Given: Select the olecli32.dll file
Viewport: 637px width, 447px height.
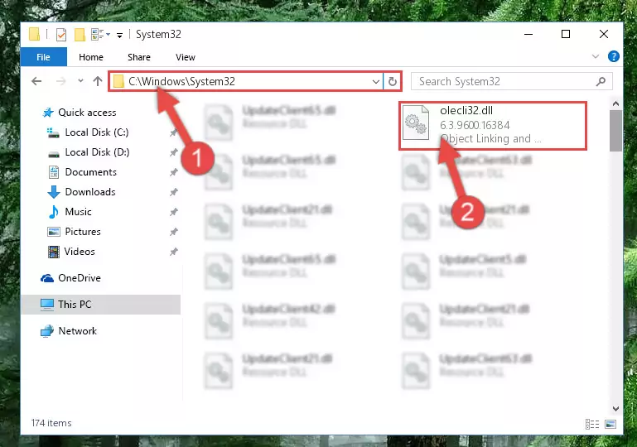Looking at the screenshot, I should [492, 126].
